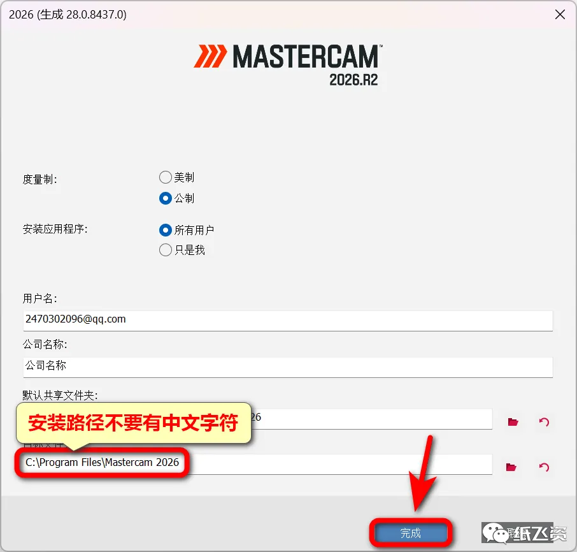
Task: Focus the 用户名 email text field
Action: (x=288, y=321)
